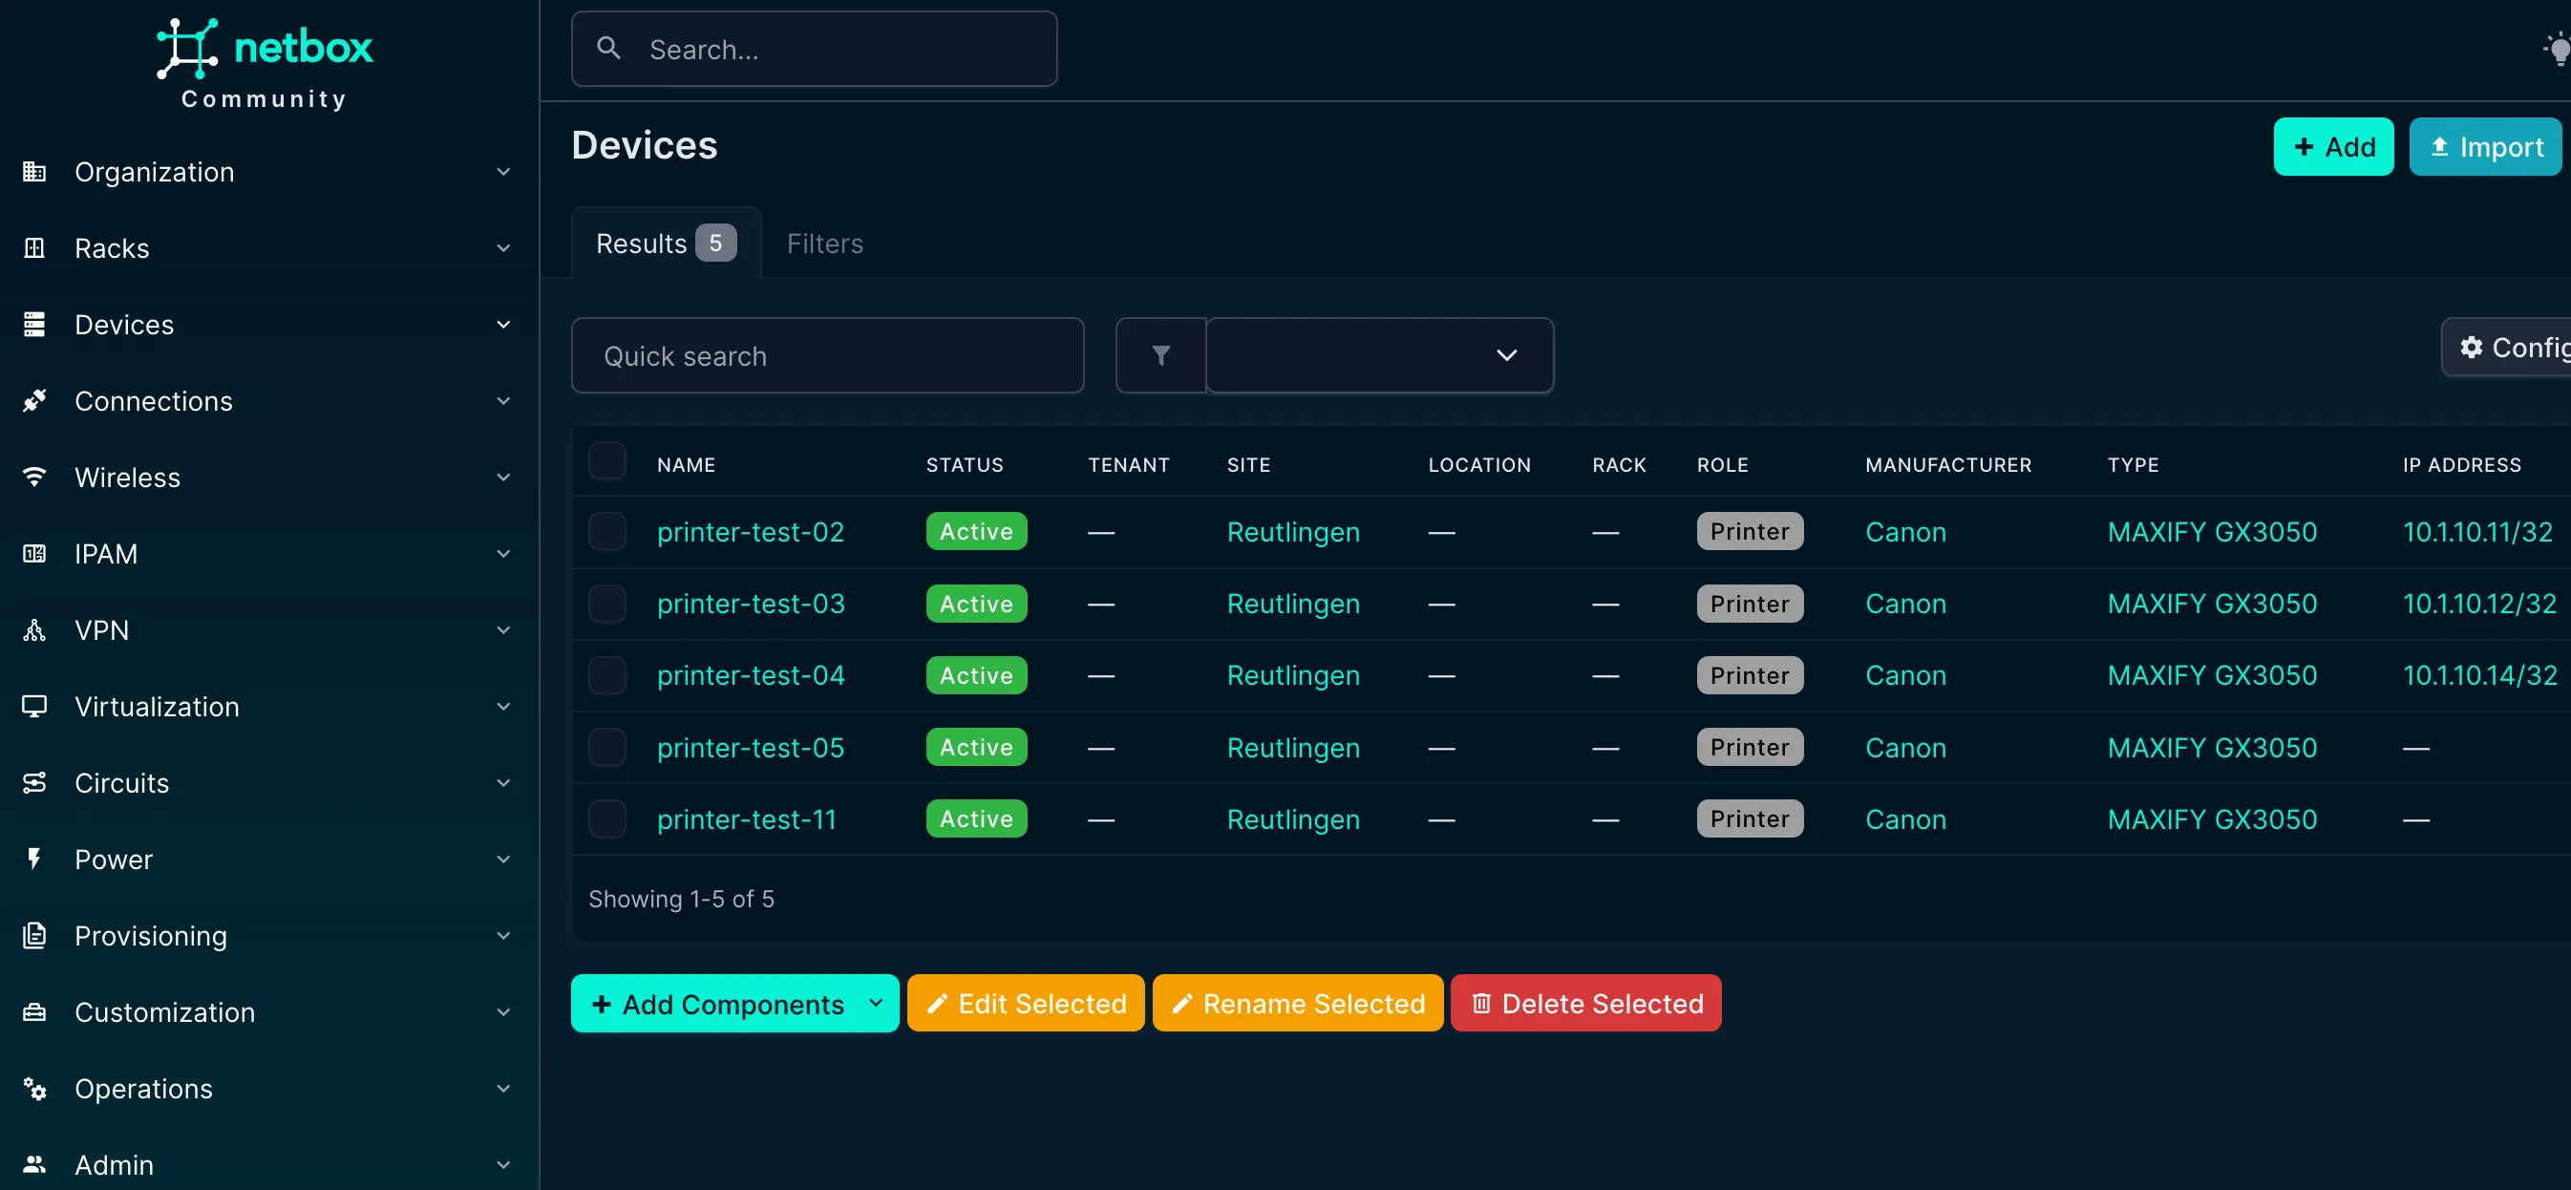Open IP address 10.1.10.11/32
The image size is (2571, 1190).
(2477, 532)
